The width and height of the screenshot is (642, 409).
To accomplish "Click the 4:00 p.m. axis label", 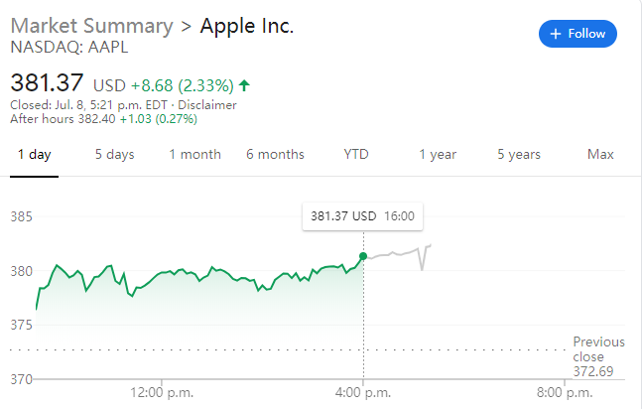I will [x=363, y=392].
